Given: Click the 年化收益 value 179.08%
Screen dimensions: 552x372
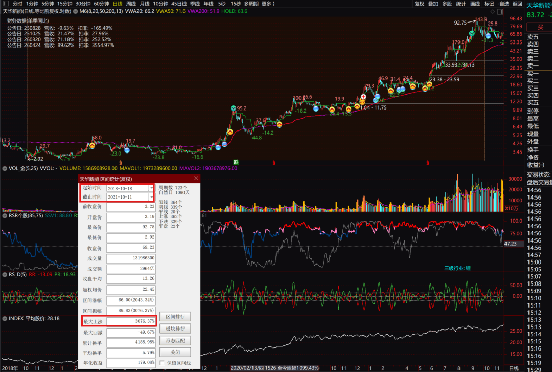Looking at the screenshot, I should (x=131, y=362).
